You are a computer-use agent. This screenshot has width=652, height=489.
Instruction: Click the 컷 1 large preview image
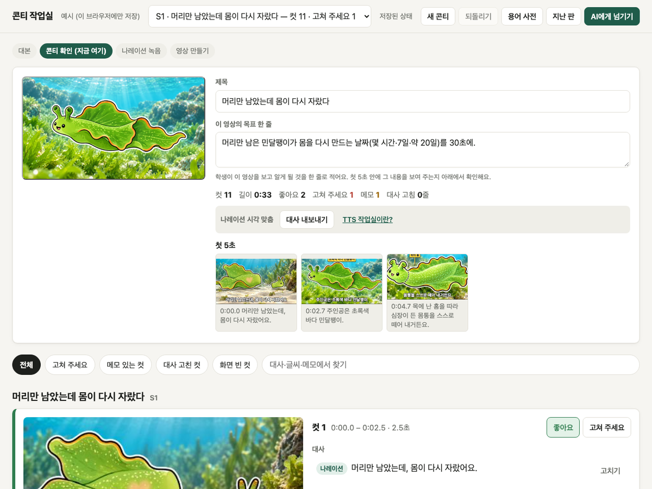point(163,453)
